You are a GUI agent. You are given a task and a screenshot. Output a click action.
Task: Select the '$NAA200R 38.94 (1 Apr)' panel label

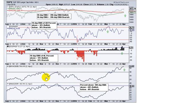coord(20,84)
